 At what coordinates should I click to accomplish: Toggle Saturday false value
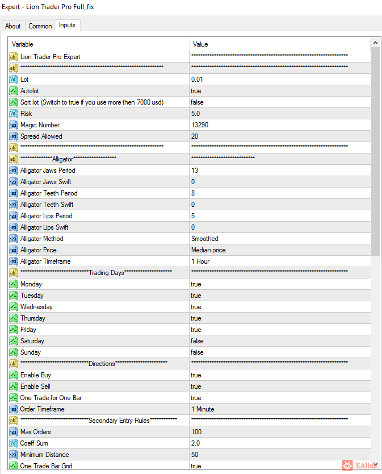(280, 341)
